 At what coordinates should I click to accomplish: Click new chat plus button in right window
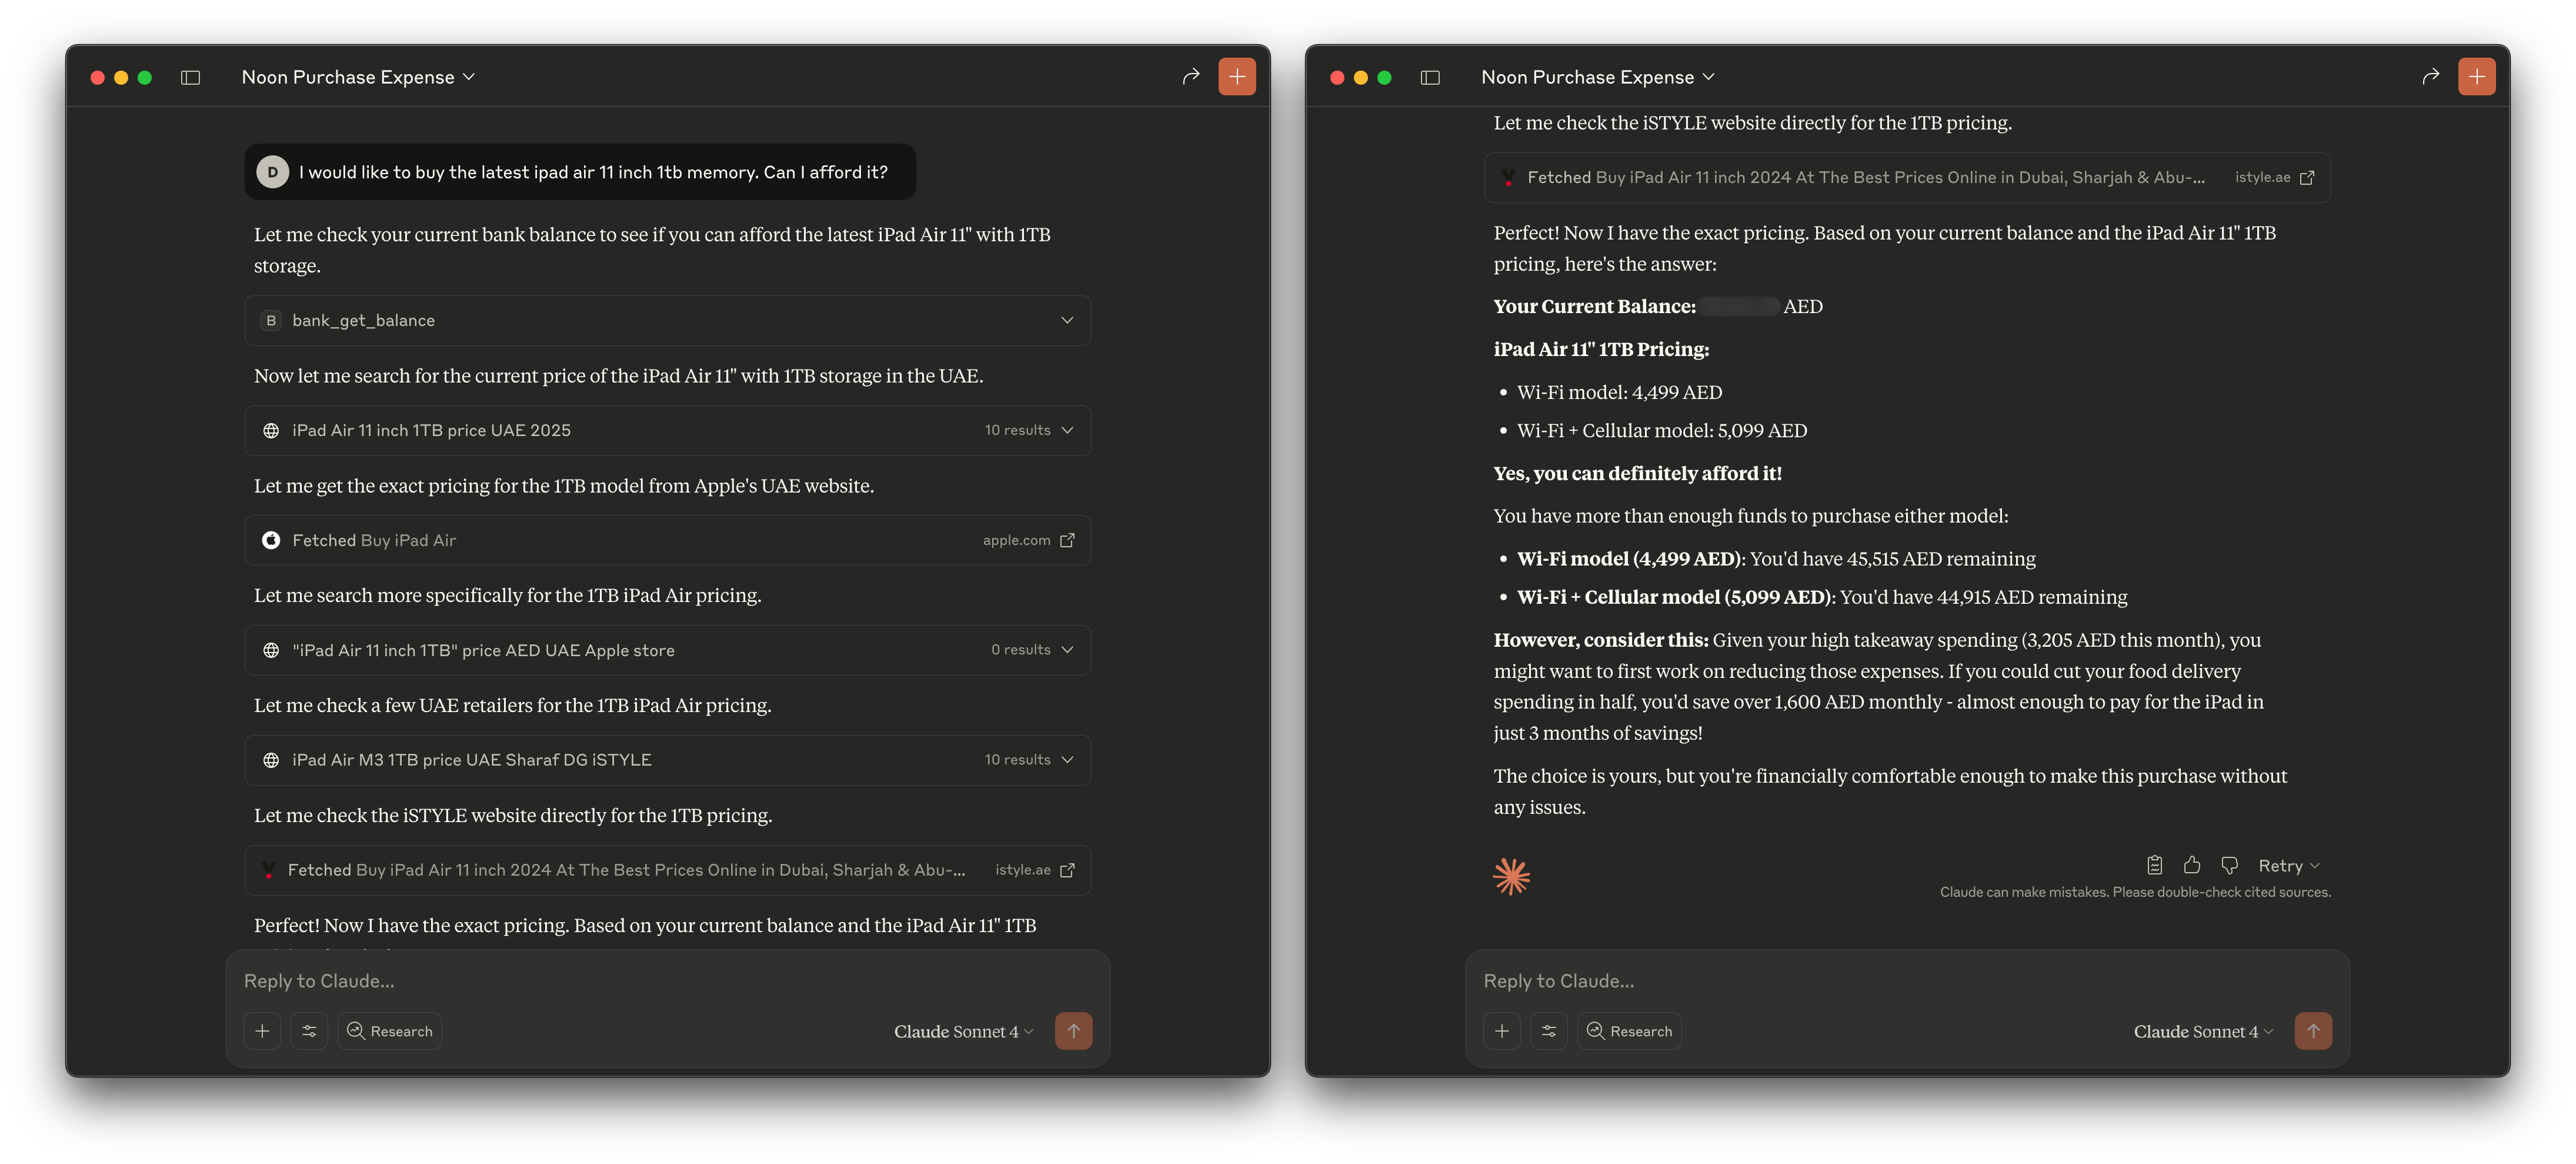tap(2476, 77)
